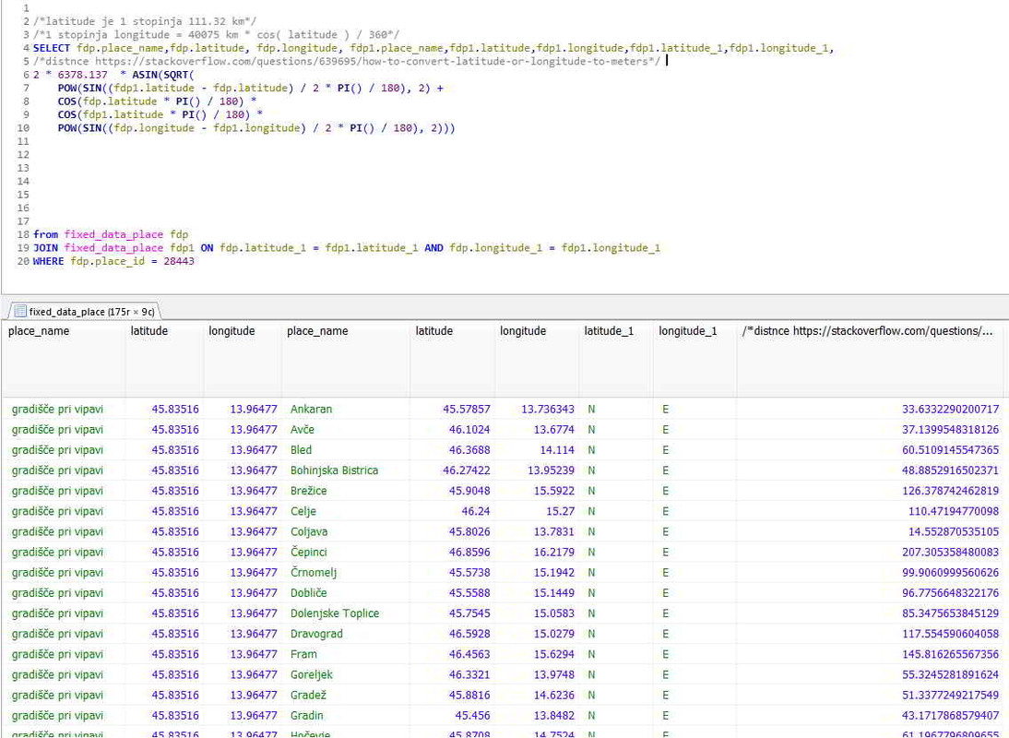This screenshot has width=1009, height=738.
Task: Click distance value 126.378742462819
Action: click(951, 491)
